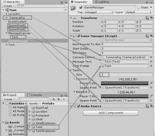Collapse MessageCanvas in Hierarchy
This screenshot has height=136, width=155.
point(7,33)
